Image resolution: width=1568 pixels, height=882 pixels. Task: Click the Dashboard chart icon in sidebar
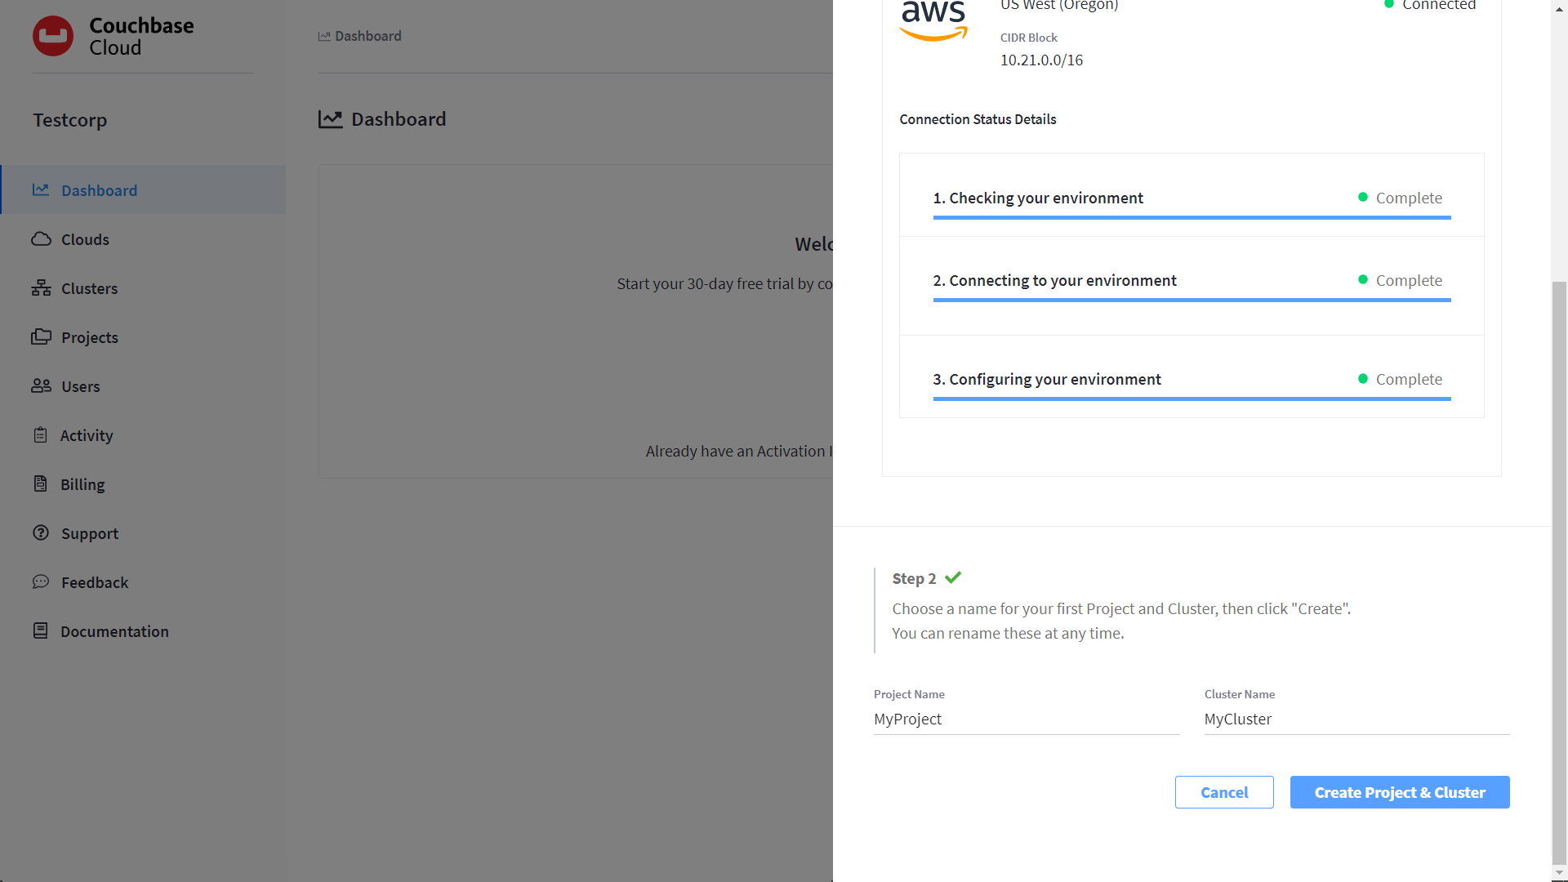pyautogui.click(x=41, y=189)
